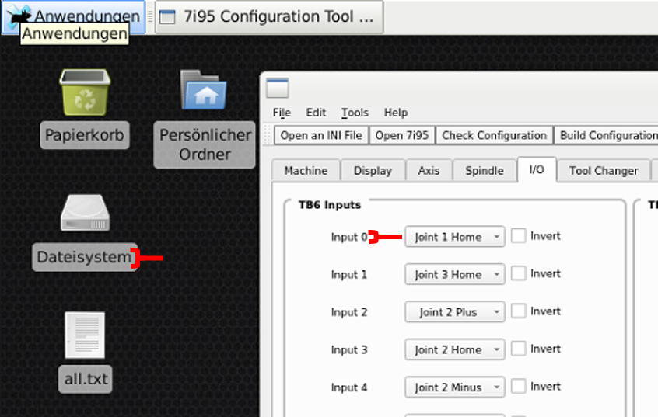Switch to the Axis tab
The width and height of the screenshot is (658, 417).
point(429,171)
